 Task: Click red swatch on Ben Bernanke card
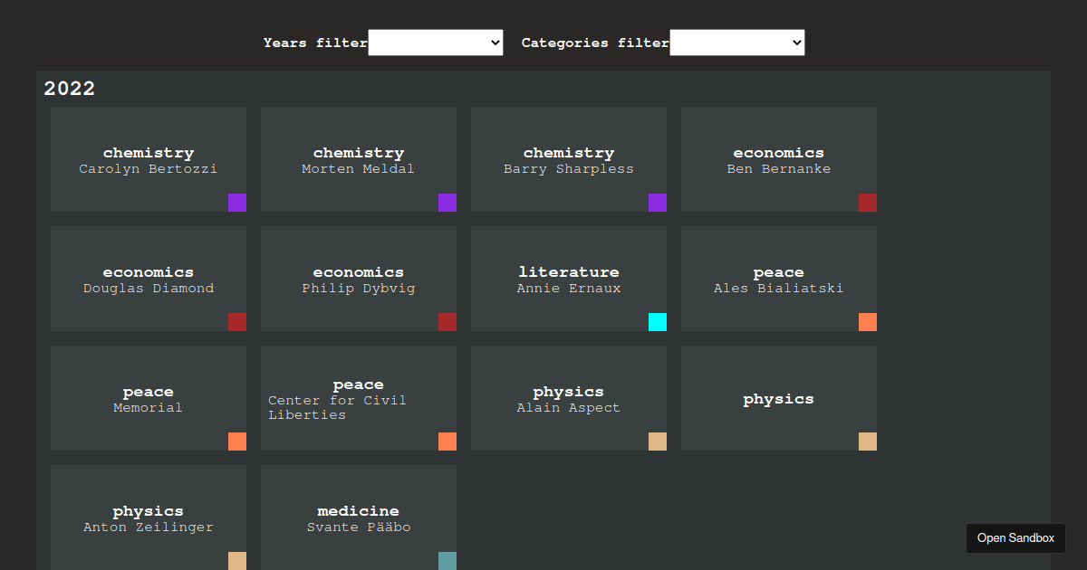(x=868, y=203)
